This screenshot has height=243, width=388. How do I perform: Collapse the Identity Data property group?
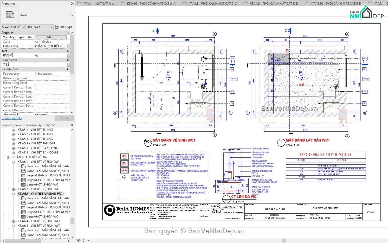pos(68,69)
